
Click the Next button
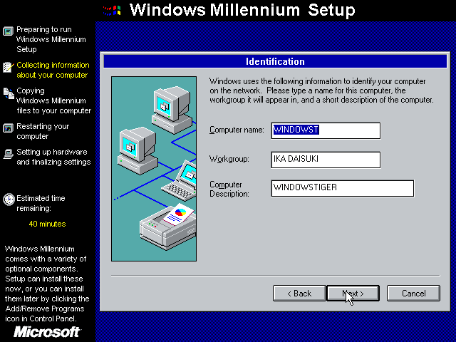click(x=353, y=293)
